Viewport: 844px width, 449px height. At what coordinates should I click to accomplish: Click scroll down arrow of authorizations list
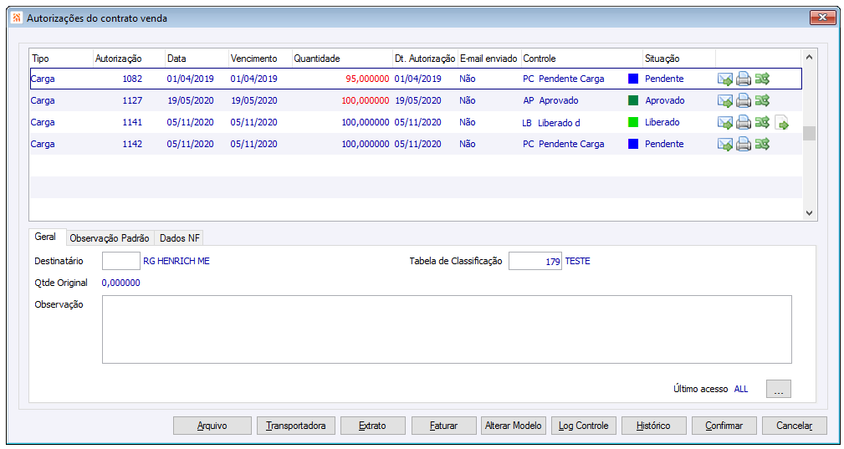[809, 213]
